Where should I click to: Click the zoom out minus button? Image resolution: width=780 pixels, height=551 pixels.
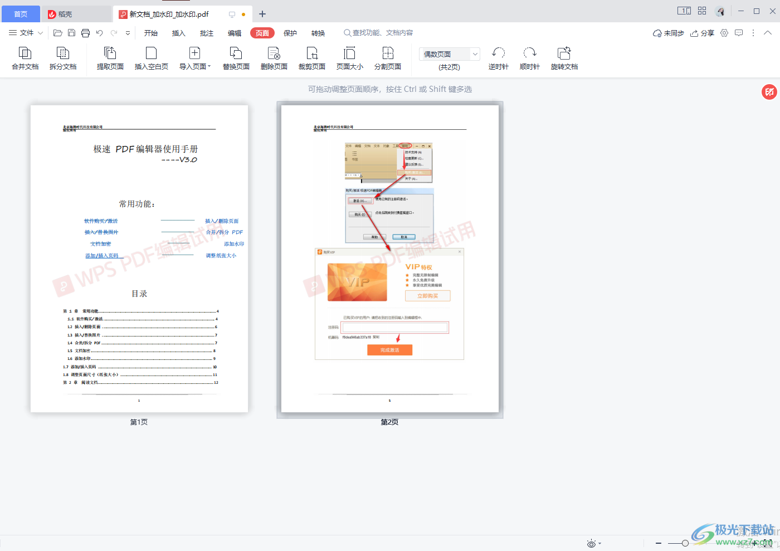(659, 543)
